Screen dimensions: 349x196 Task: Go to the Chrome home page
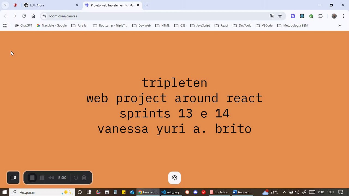(33, 16)
